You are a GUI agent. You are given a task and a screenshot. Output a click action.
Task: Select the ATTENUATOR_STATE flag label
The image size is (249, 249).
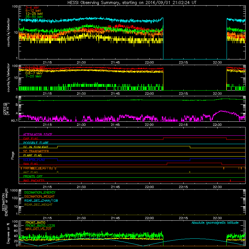38,134
